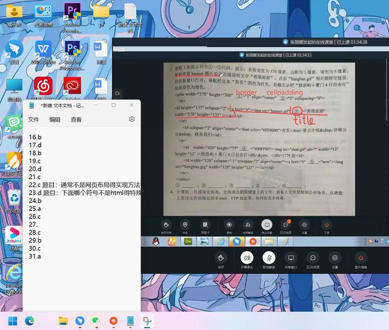Open Notepad settings gear icon
The height and width of the screenshot is (330, 389).
pos(132,120)
